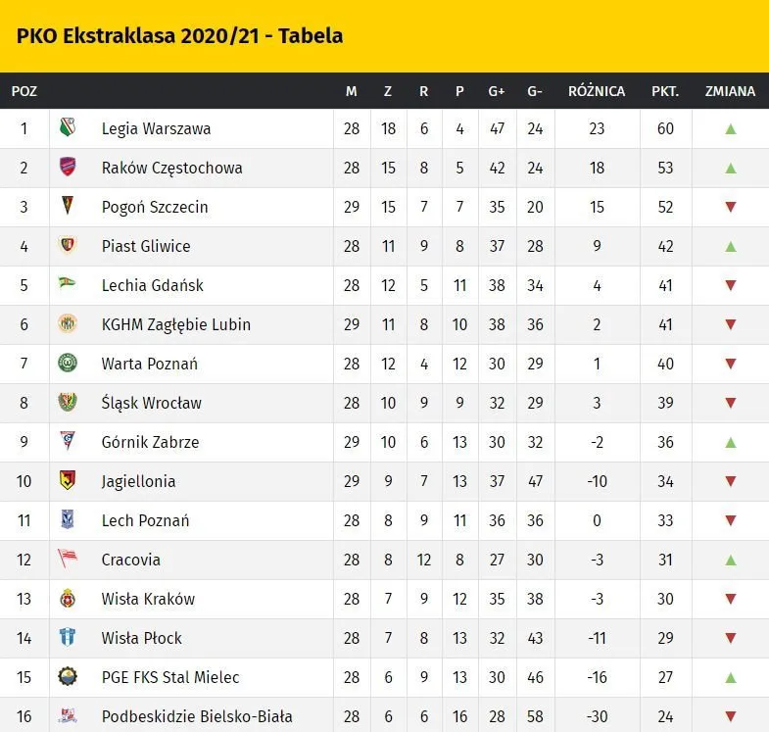The image size is (769, 732).
Task: Click the Piast Gliwice club crest
Action: [68, 246]
